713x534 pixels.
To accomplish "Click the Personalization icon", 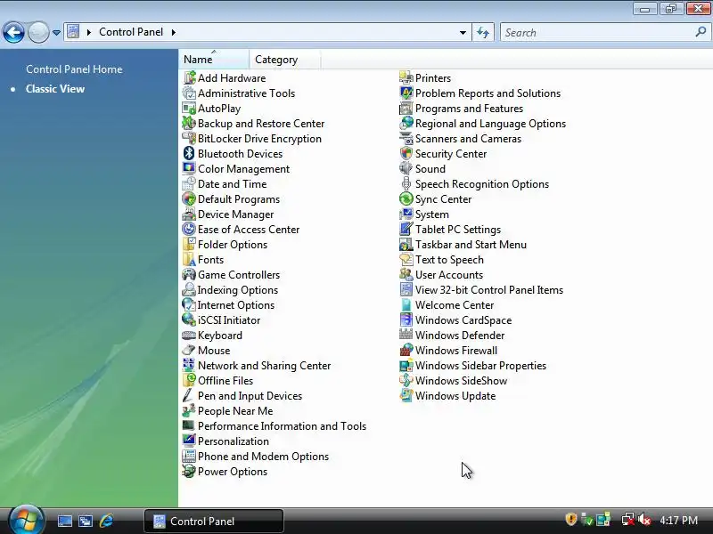I will pyautogui.click(x=189, y=441).
